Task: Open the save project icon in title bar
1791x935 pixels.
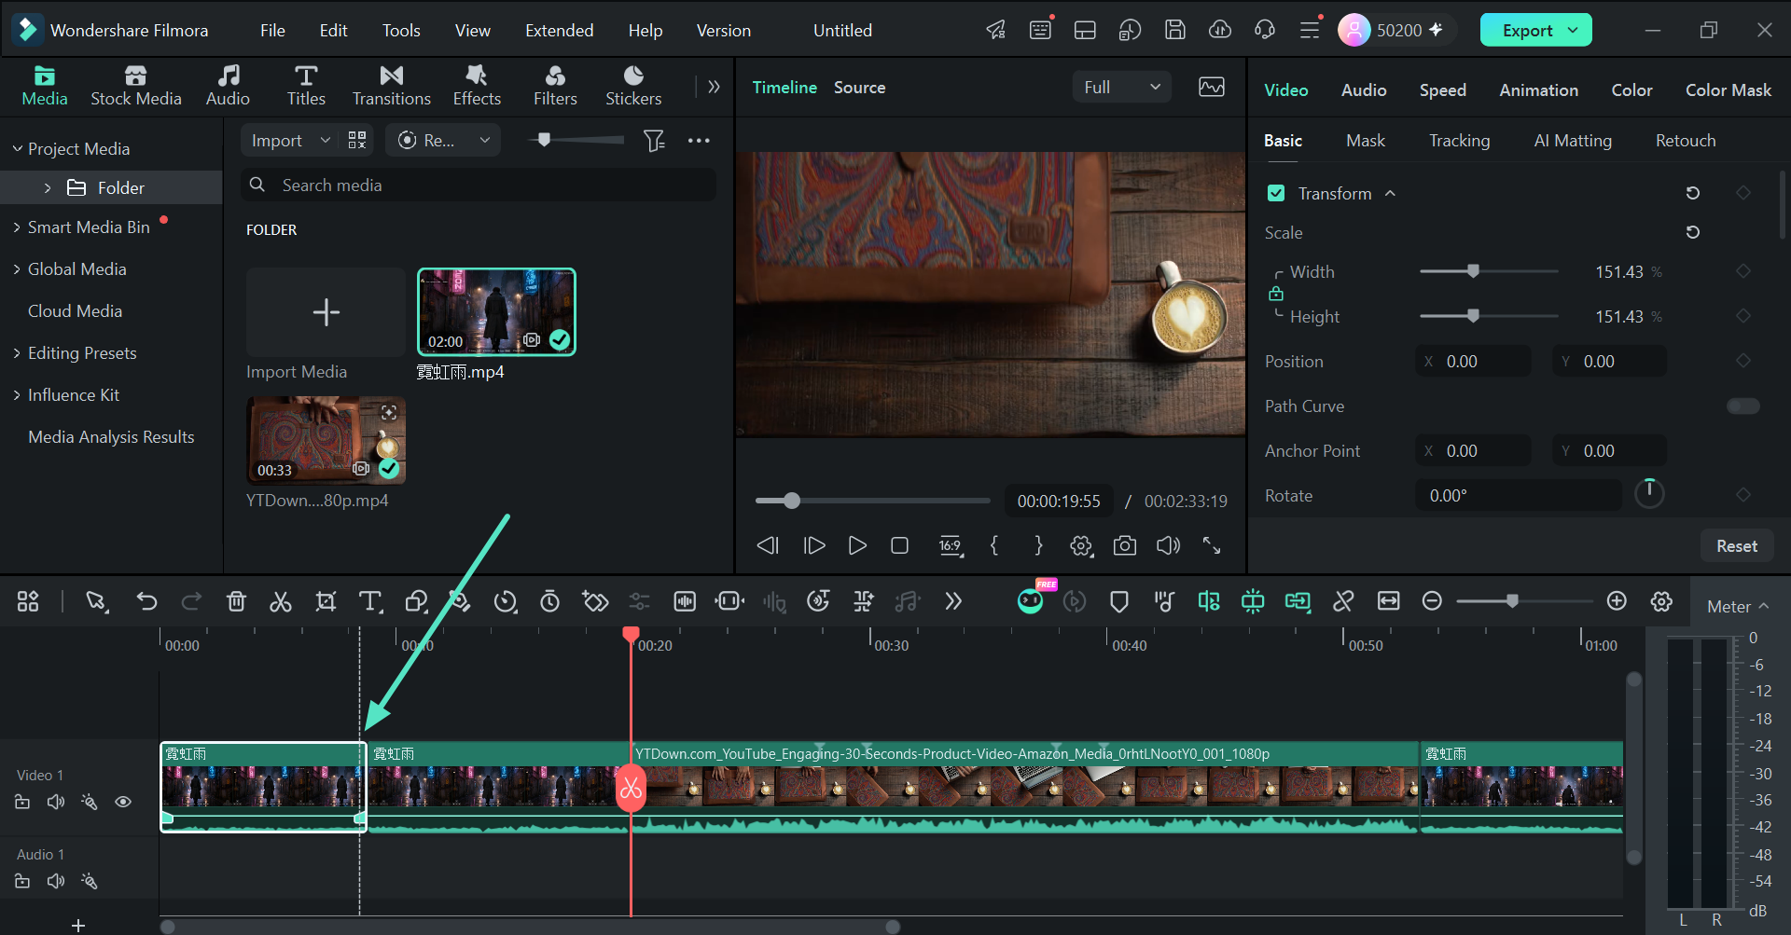Action: click(x=1175, y=30)
